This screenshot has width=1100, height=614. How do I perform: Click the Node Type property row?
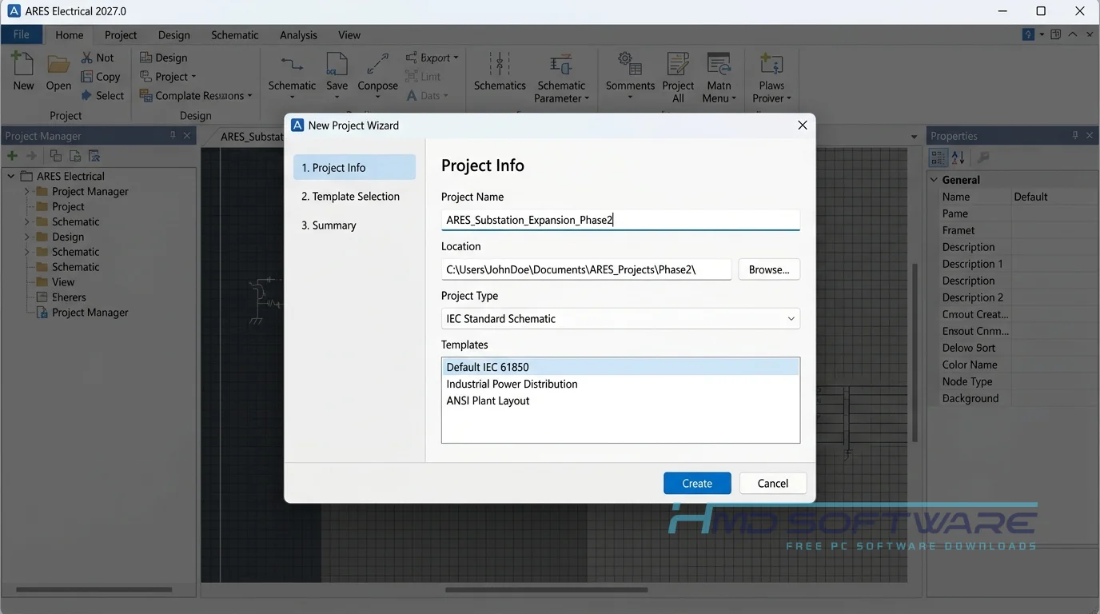pos(1012,381)
